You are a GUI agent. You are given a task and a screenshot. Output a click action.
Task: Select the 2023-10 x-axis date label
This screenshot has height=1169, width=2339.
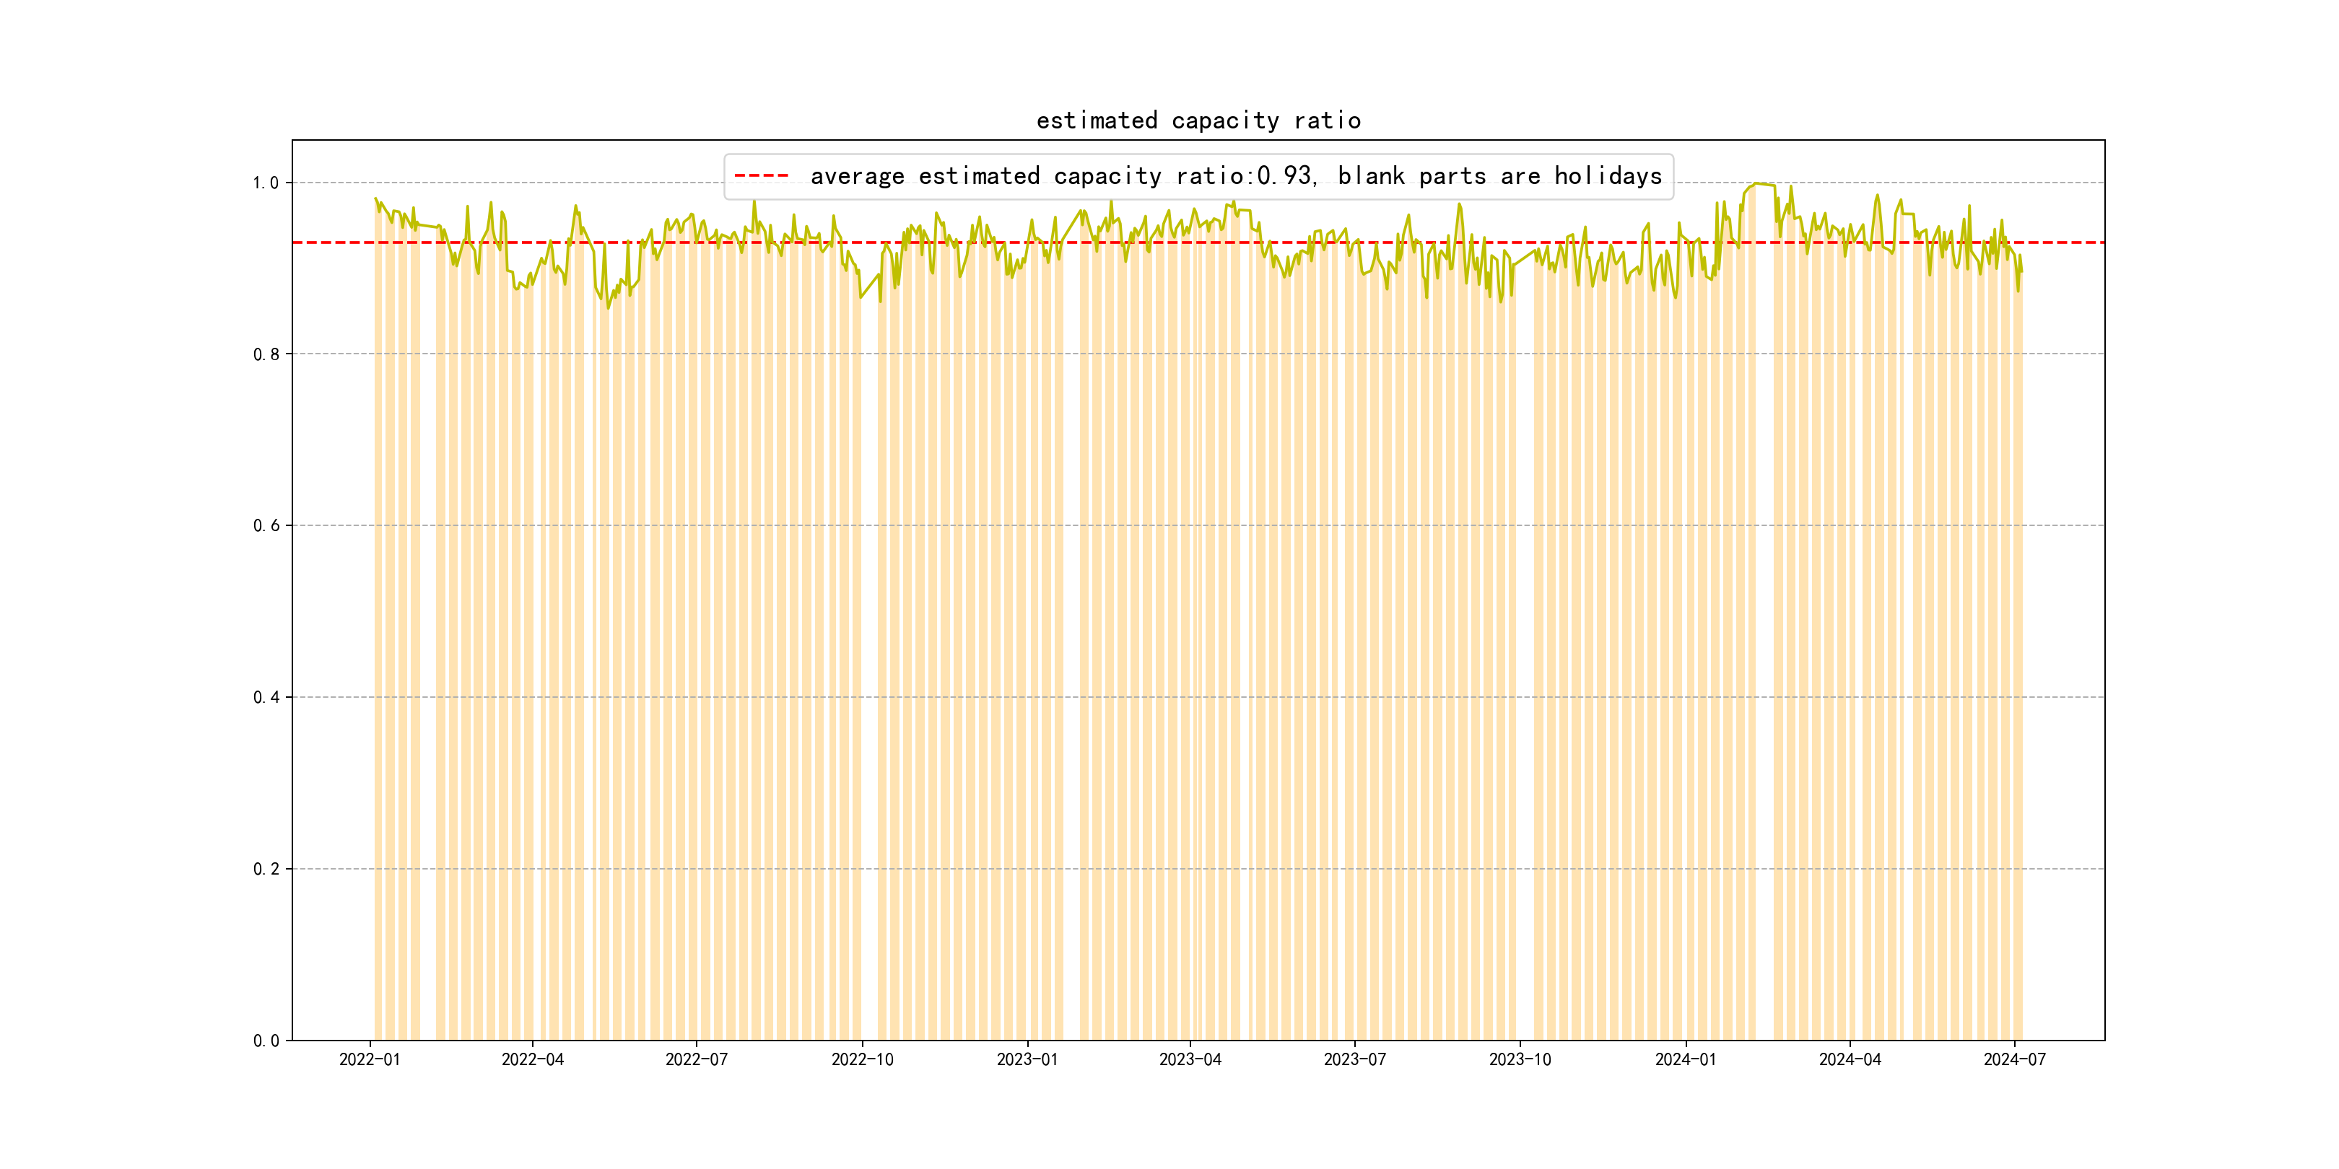tap(1520, 1060)
